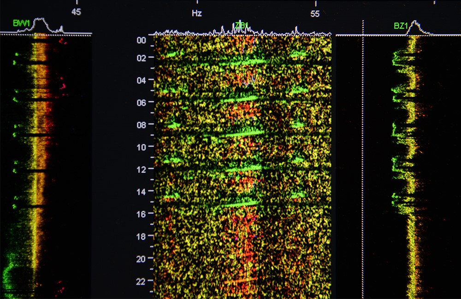The image size is (461, 299).
Task: Select the 45 frequency scale label
Action: point(76,12)
